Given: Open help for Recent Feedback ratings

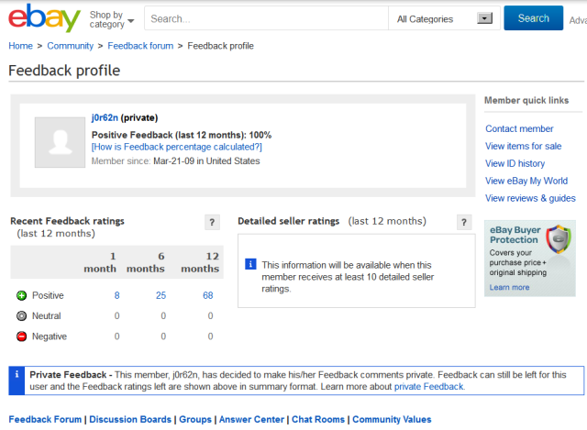Looking at the screenshot, I should (x=213, y=222).
